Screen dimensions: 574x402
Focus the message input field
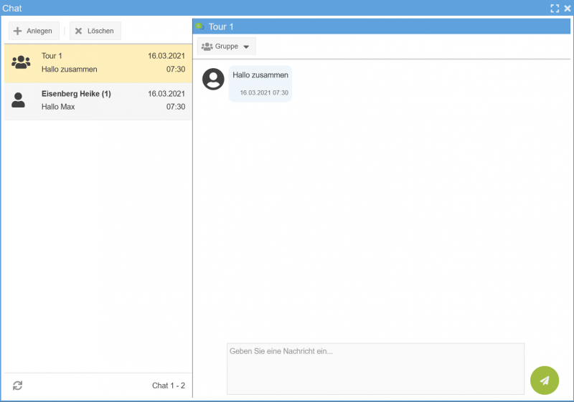(x=375, y=369)
